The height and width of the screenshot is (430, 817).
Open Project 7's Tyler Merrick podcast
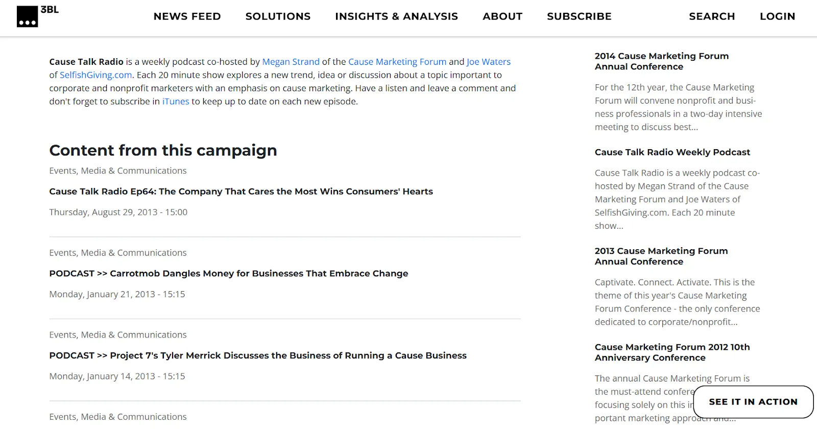pos(258,355)
